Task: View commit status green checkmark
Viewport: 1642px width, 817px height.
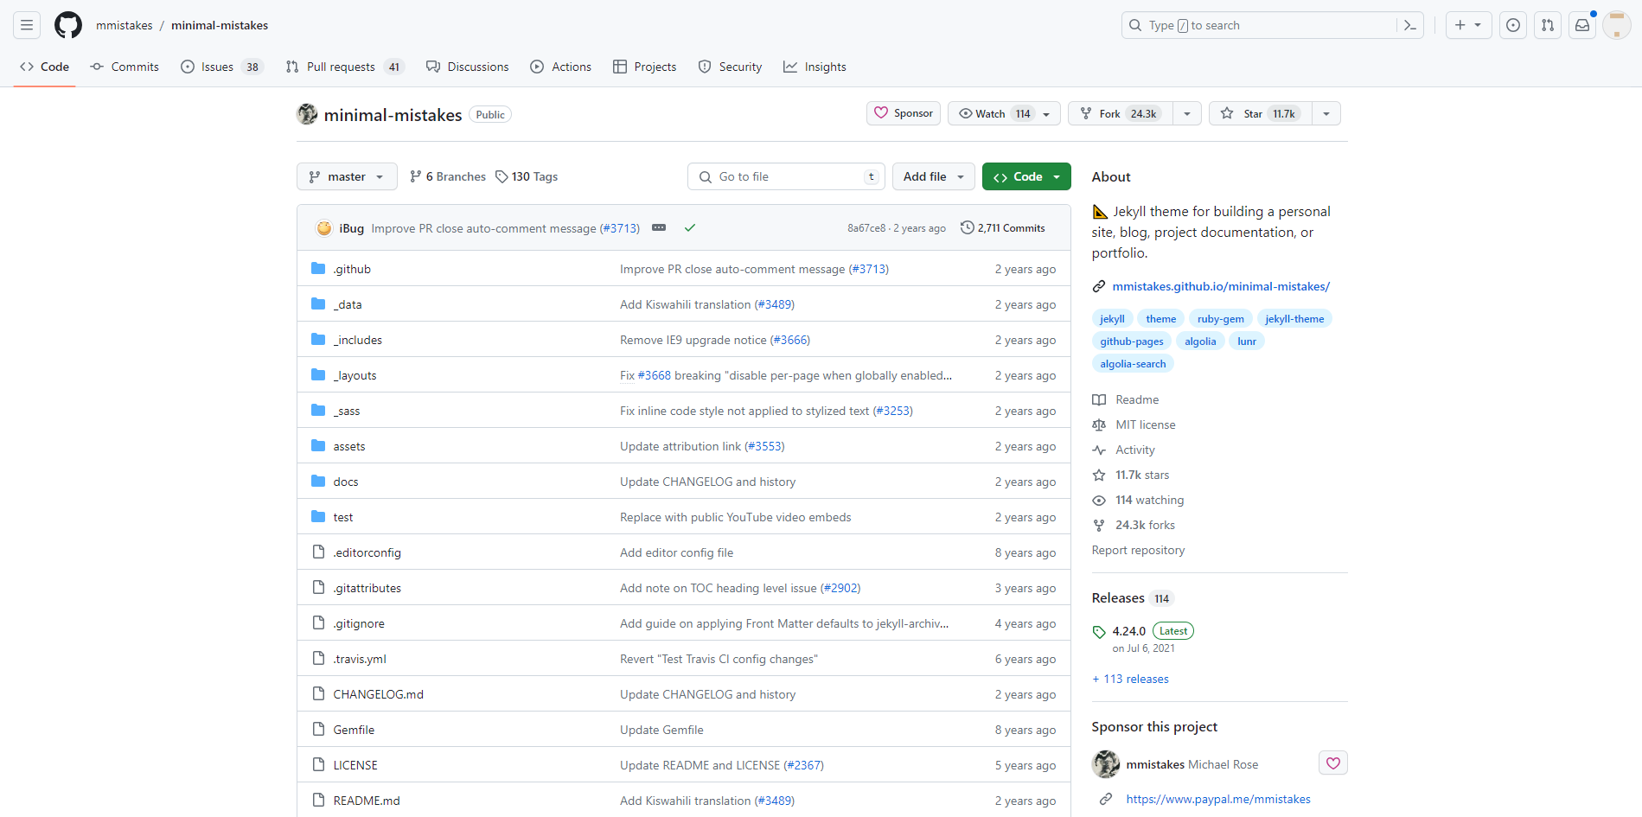Action: pos(690,228)
